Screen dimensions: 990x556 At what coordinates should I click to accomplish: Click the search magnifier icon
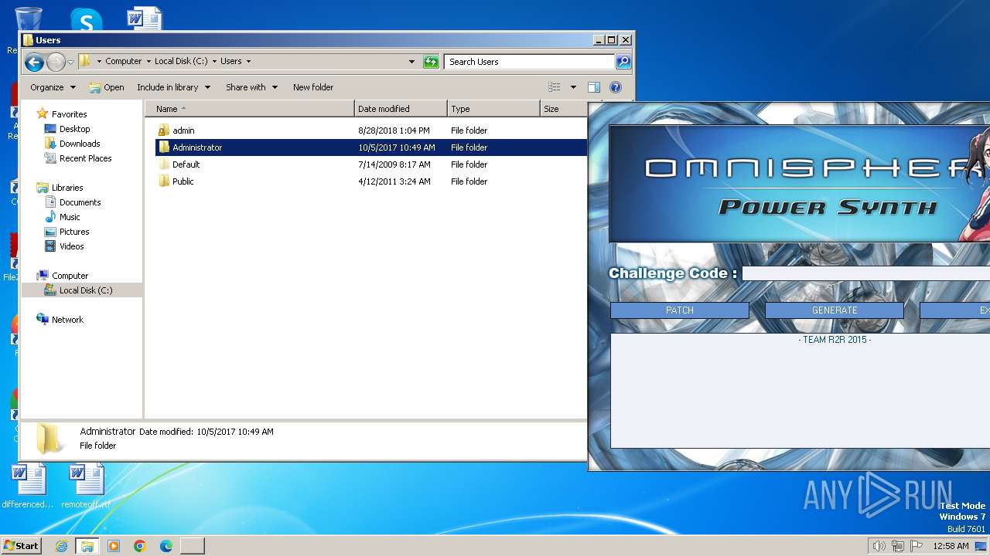tap(623, 62)
